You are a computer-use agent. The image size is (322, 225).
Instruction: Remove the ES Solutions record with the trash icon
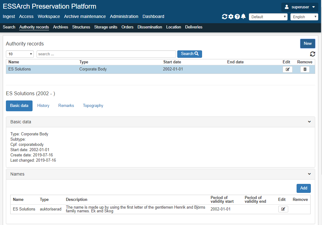point(305,70)
